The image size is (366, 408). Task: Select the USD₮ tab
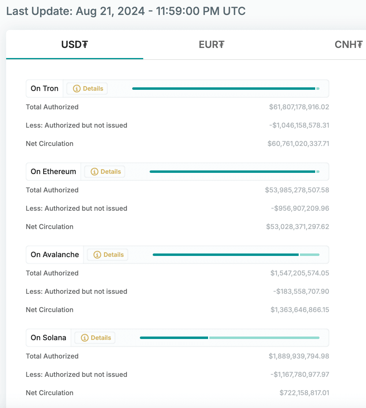click(75, 45)
